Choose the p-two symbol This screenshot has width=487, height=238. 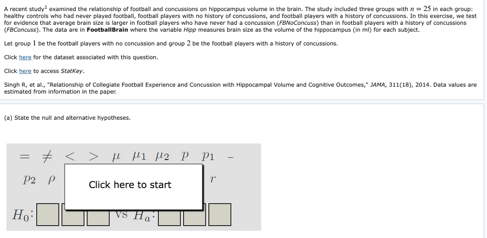point(29,180)
